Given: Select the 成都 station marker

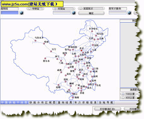Looking at the screenshot, I should [x=61, y=72].
